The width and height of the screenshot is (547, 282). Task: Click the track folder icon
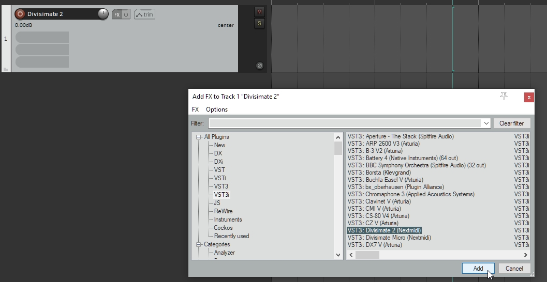pos(6,69)
